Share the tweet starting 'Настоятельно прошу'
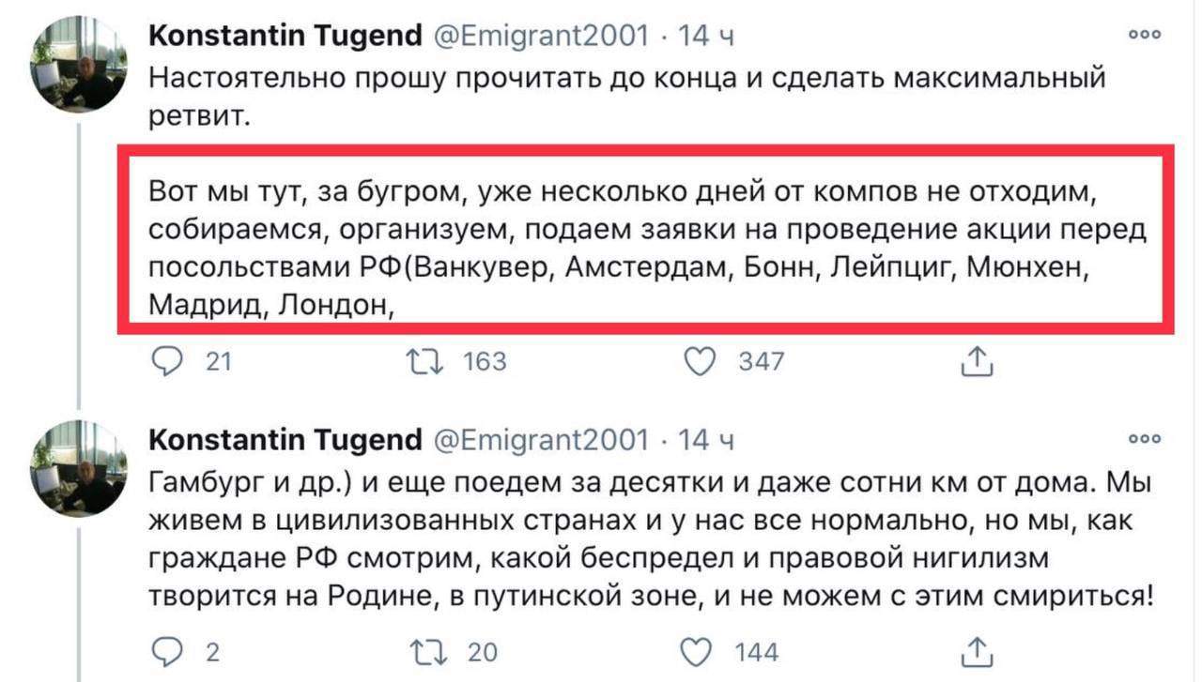 tap(977, 361)
